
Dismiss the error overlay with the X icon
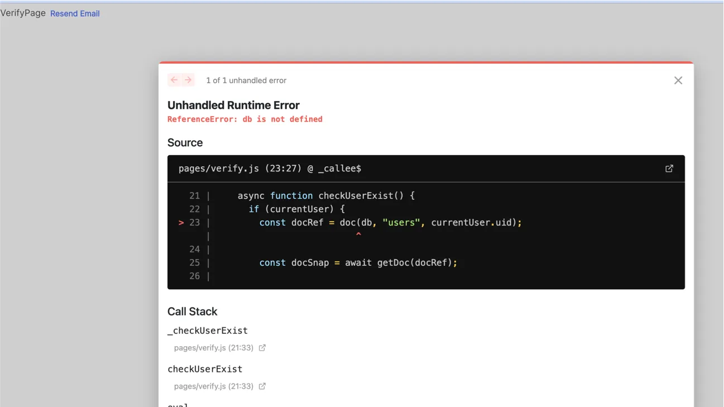click(678, 80)
